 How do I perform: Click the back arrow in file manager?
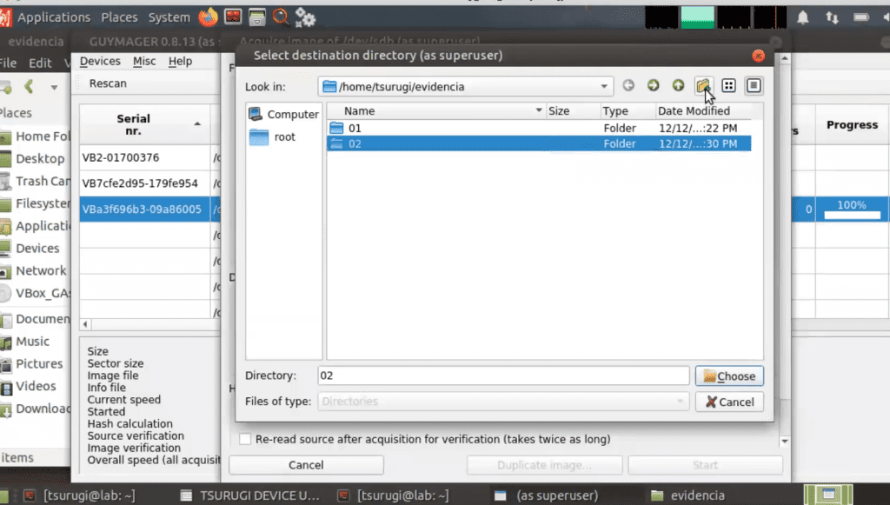click(x=29, y=86)
